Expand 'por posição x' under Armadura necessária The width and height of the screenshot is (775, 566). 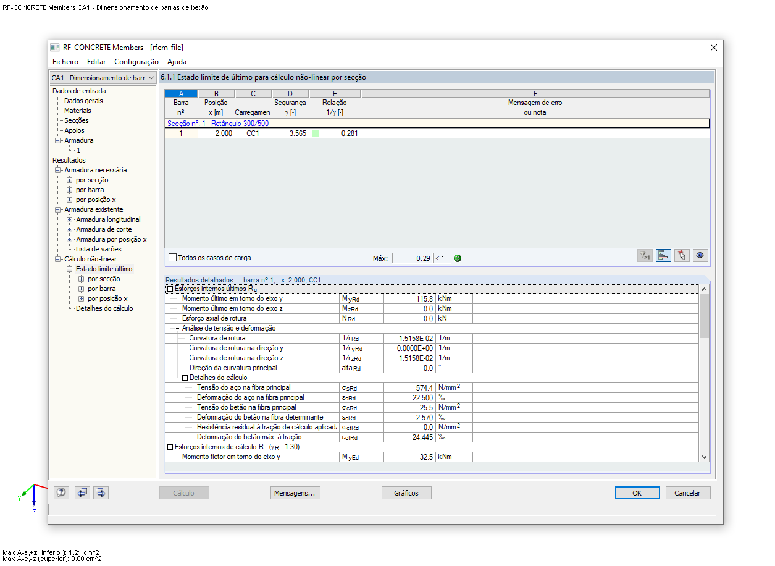(70, 200)
